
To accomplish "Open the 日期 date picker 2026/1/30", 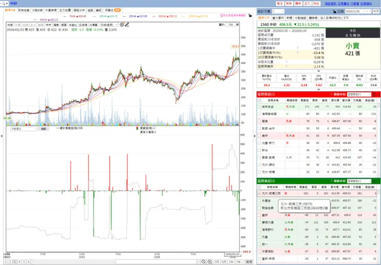I will pyautogui.click(x=358, y=11).
